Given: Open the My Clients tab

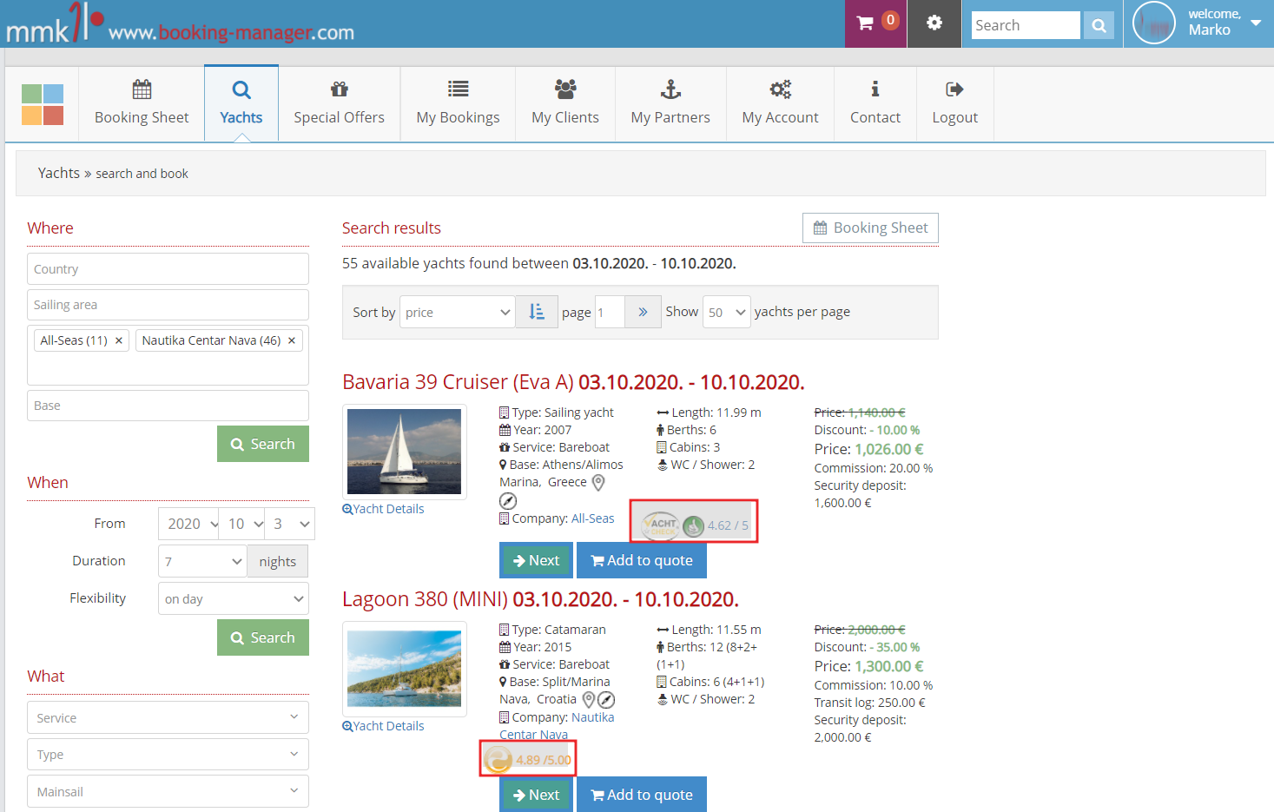Looking at the screenshot, I should coord(565,103).
